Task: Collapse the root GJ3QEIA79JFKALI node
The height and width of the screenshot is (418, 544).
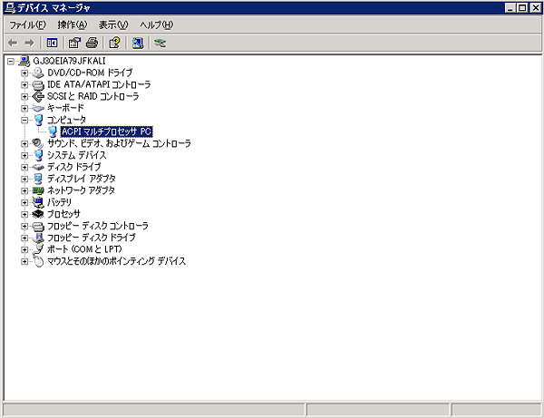Action: point(10,61)
